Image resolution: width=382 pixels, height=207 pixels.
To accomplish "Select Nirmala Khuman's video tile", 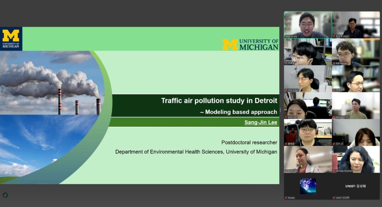I will coord(356,159).
